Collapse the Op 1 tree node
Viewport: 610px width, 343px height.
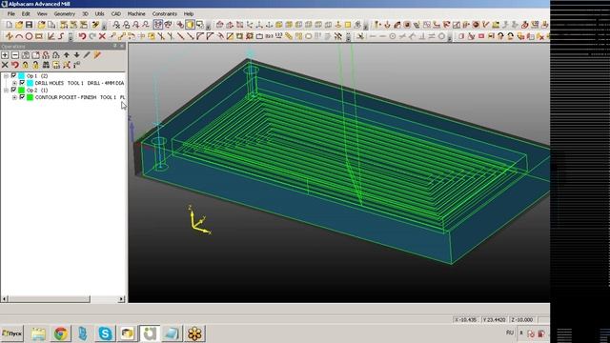(x=6, y=76)
